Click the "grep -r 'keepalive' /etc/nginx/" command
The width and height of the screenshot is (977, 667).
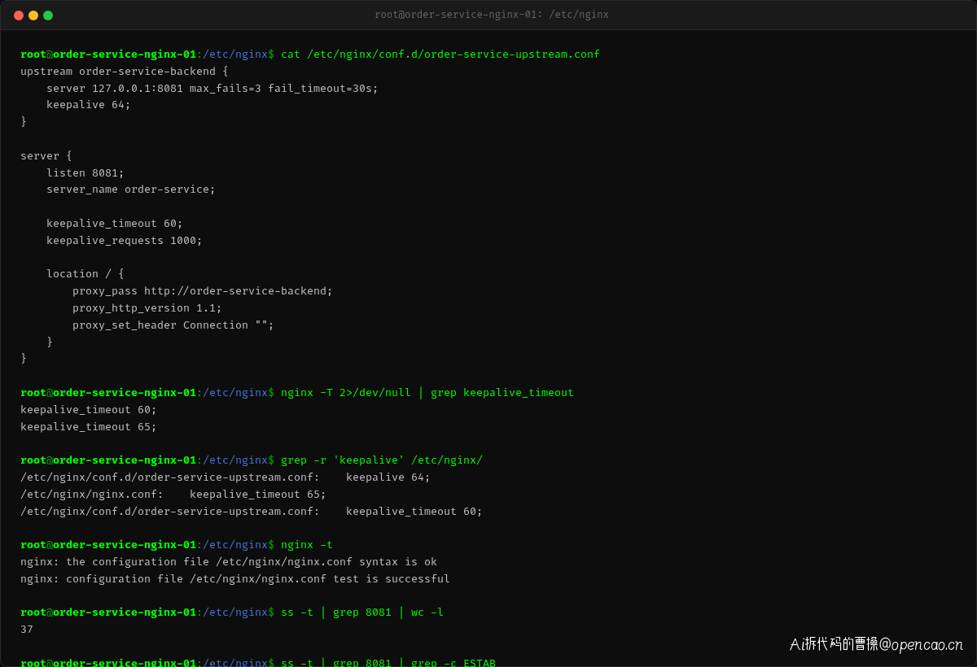tap(382, 460)
